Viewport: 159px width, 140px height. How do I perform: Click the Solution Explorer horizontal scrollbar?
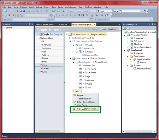pos(139,132)
